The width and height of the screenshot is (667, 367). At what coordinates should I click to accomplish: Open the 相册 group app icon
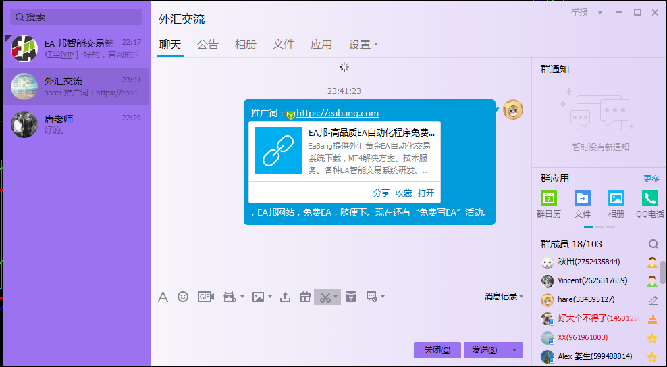coord(616,199)
